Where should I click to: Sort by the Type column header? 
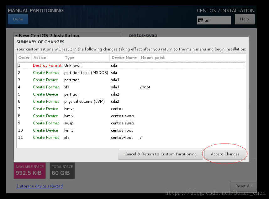pyautogui.click(x=86, y=58)
